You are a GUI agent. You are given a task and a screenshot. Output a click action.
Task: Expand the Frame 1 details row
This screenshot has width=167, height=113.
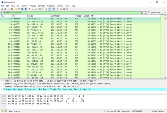click(x=2, y=81)
